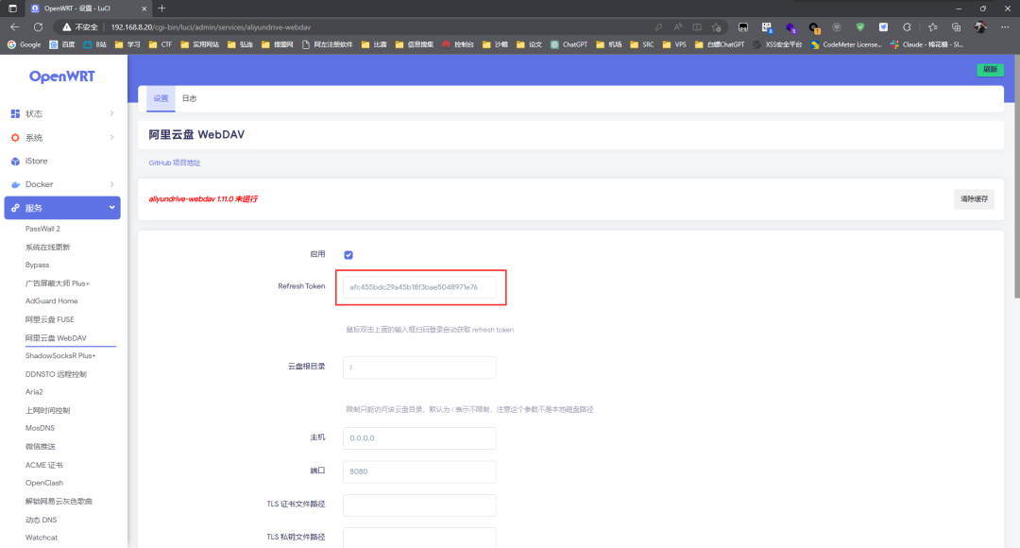Click the browser profile avatar
This screenshot has height=548, width=1020.
[x=980, y=27]
